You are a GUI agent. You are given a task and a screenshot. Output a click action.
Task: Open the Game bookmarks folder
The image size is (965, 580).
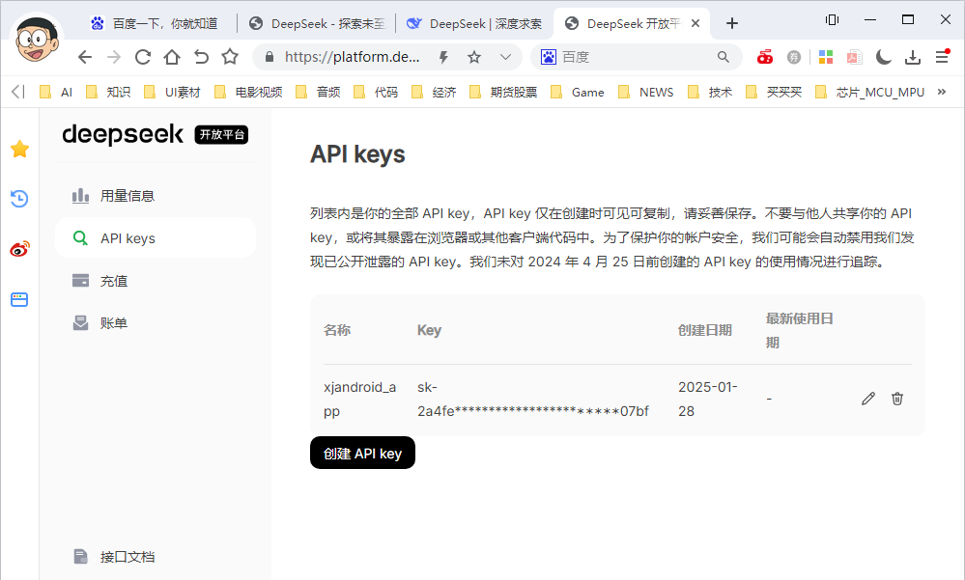point(578,93)
